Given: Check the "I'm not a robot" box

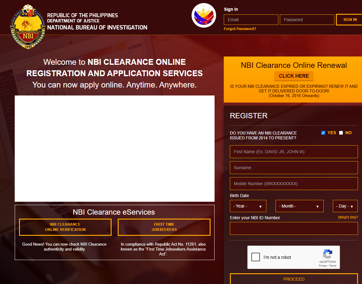Looking at the screenshot, I should click(x=255, y=257).
